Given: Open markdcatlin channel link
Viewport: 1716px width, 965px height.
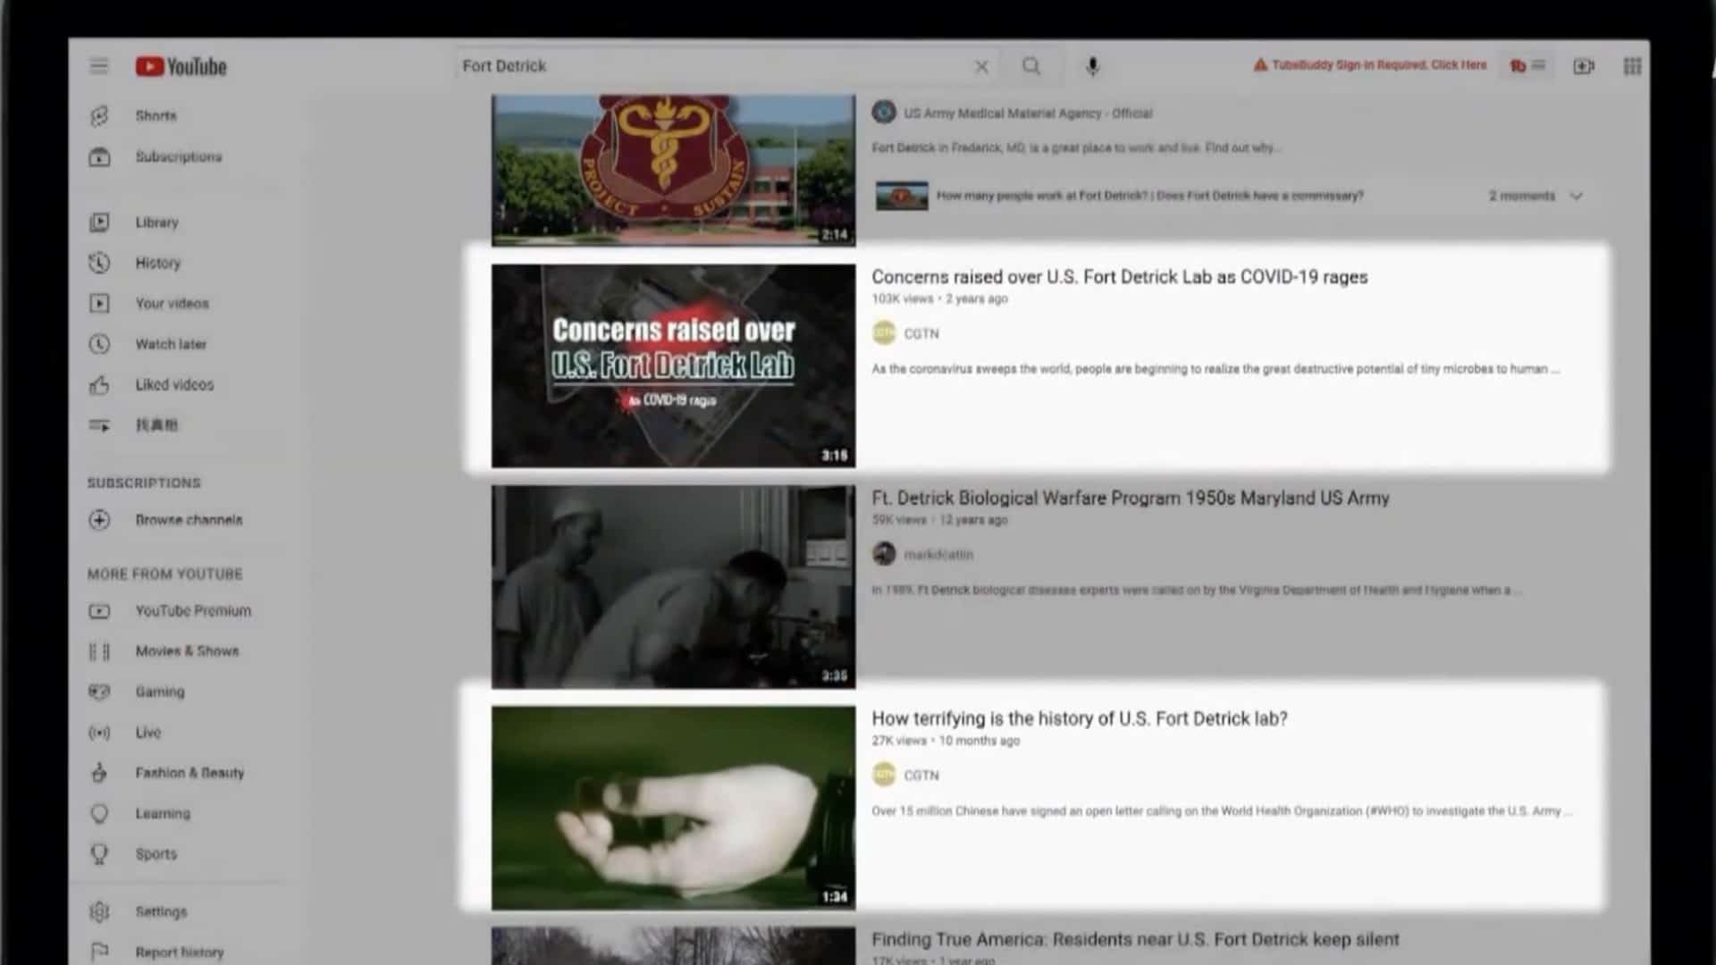Looking at the screenshot, I should pyautogui.click(x=938, y=555).
